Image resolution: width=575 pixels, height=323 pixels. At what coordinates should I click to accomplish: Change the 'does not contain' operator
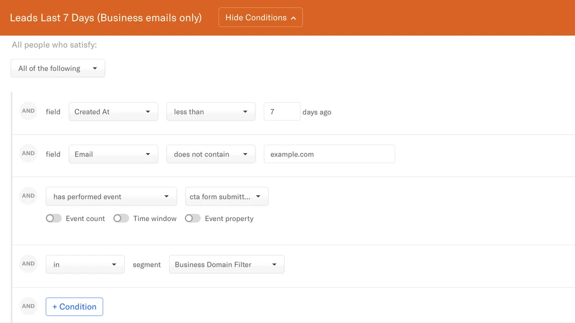click(211, 154)
